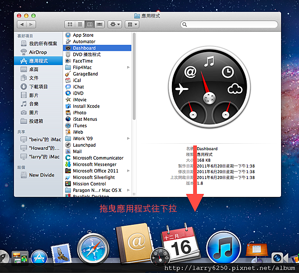This screenshot has height=273, width=299.
Task: Open Safari from the Dock
Action: 93,248
